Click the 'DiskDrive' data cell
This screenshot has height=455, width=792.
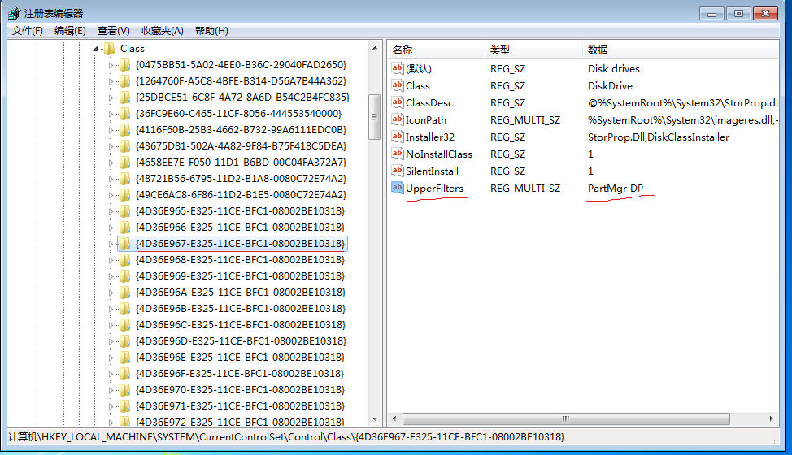pos(610,86)
